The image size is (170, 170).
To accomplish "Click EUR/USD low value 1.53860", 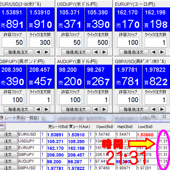I will [x=145, y=135].
